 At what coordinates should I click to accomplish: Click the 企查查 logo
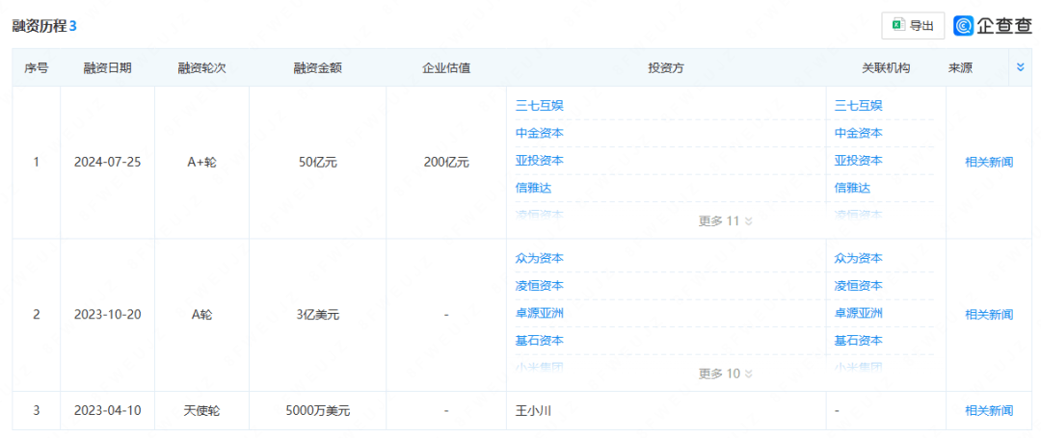(993, 26)
